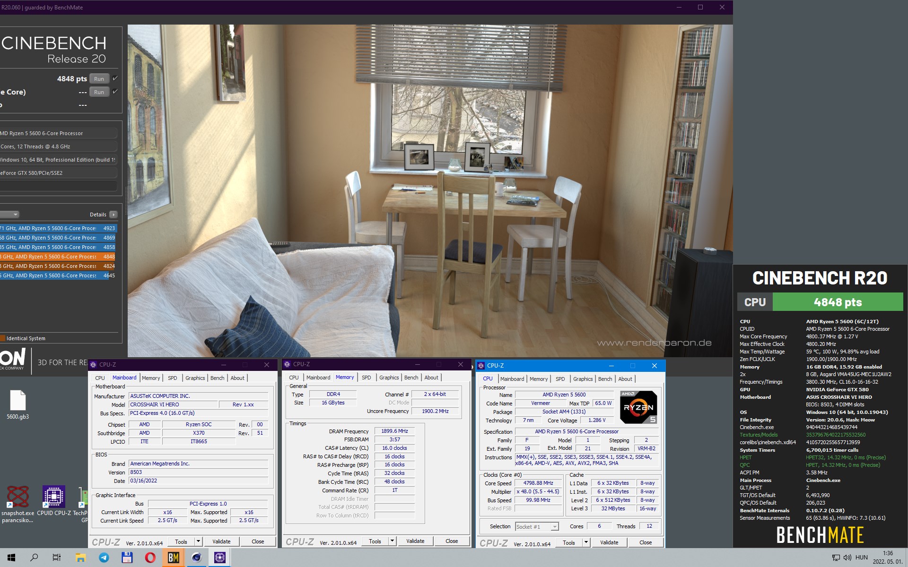Screen dimensions: 908x567
Task: Switch to SPD tab in Mainboard CPU-Z window
Action: (x=173, y=378)
